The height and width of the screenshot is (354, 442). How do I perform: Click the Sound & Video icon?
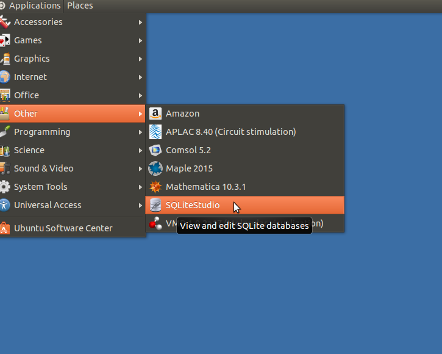[5, 168]
